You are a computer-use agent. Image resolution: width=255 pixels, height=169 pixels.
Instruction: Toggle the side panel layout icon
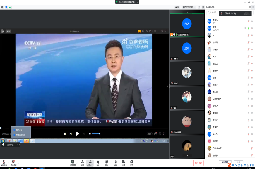point(203,7)
